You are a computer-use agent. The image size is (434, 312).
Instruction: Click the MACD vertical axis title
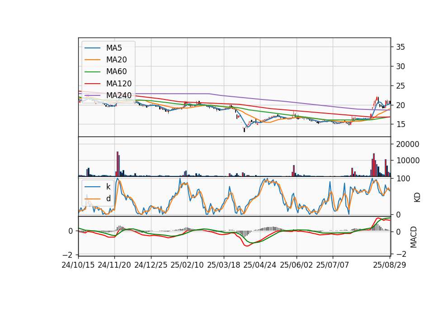(413, 237)
